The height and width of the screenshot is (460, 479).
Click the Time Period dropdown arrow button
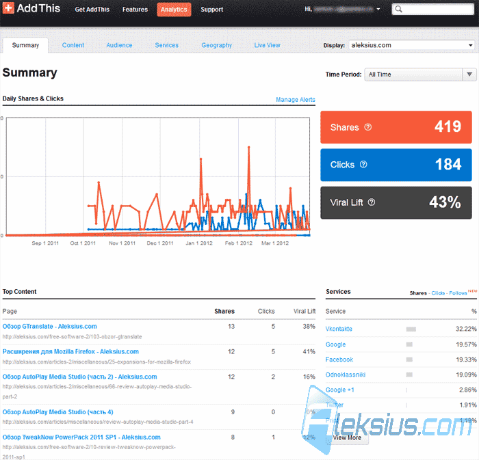coord(469,75)
